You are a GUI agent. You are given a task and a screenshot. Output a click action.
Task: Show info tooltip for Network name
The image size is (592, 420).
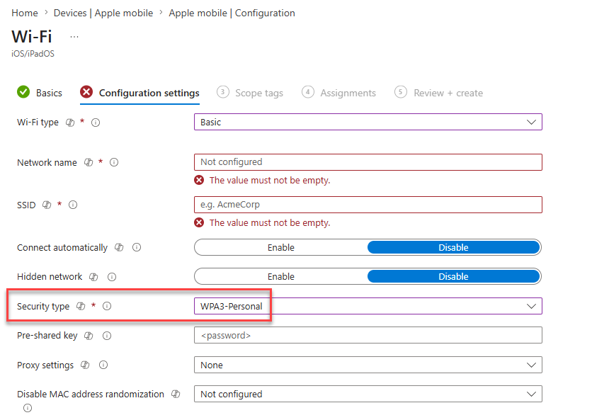114,162
